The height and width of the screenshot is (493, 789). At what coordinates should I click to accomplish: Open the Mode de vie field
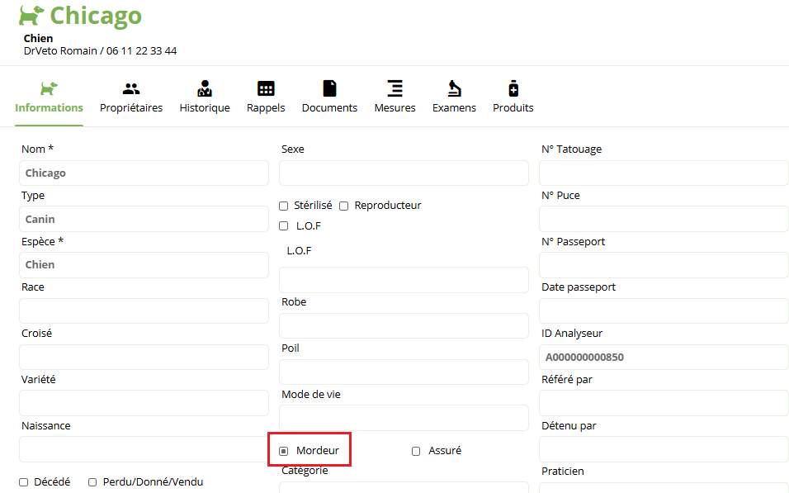click(x=404, y=418)
